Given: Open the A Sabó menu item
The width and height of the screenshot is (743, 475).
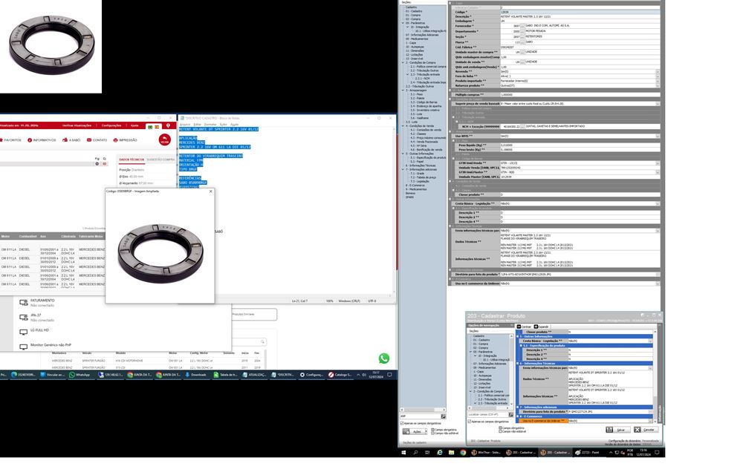Looking at the screenshot, I should coord(71,140).
